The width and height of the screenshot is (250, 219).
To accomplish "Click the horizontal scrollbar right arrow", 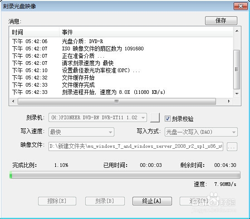I will coord(229,101).
